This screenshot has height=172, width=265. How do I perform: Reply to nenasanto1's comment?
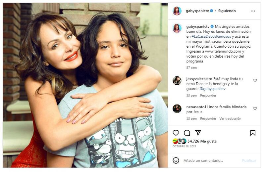pyautogui.click(x=208, y=118)
